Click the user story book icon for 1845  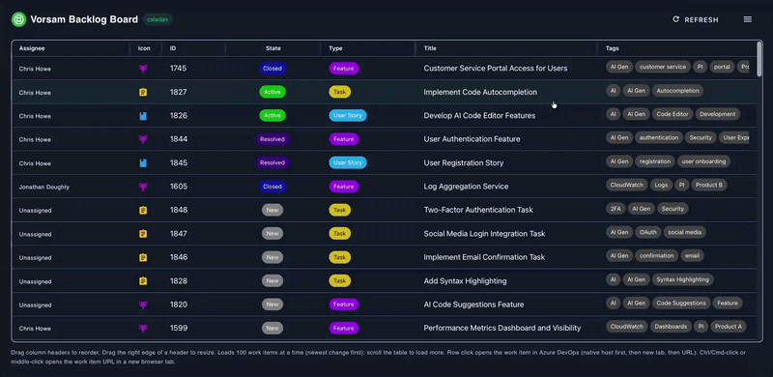pyautogui.click(x=143, y=162)
